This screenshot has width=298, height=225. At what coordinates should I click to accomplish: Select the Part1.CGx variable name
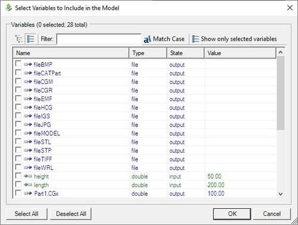click(46, 193)
